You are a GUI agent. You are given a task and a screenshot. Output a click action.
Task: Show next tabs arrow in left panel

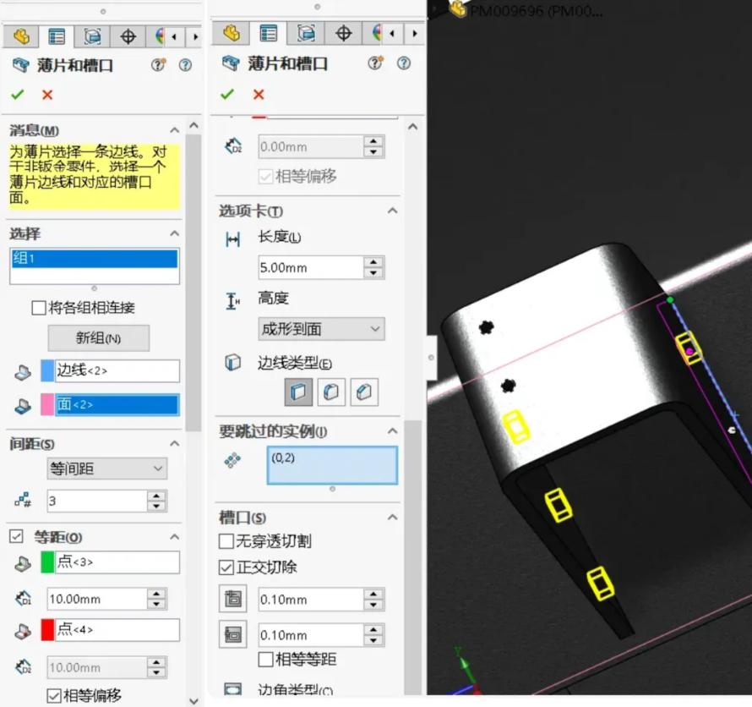point(195,37)
